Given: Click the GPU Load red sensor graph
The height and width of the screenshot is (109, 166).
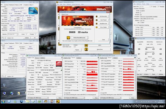Looking at the screenshot, I should 92,72.
